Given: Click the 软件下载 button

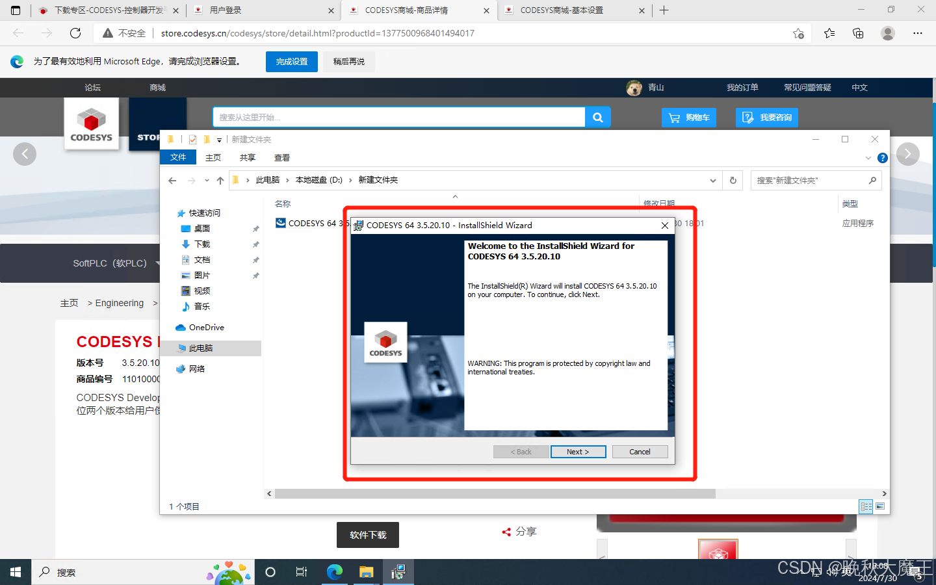Looking at the screenshot, I should pyautogui.click(x=368, y=535).
